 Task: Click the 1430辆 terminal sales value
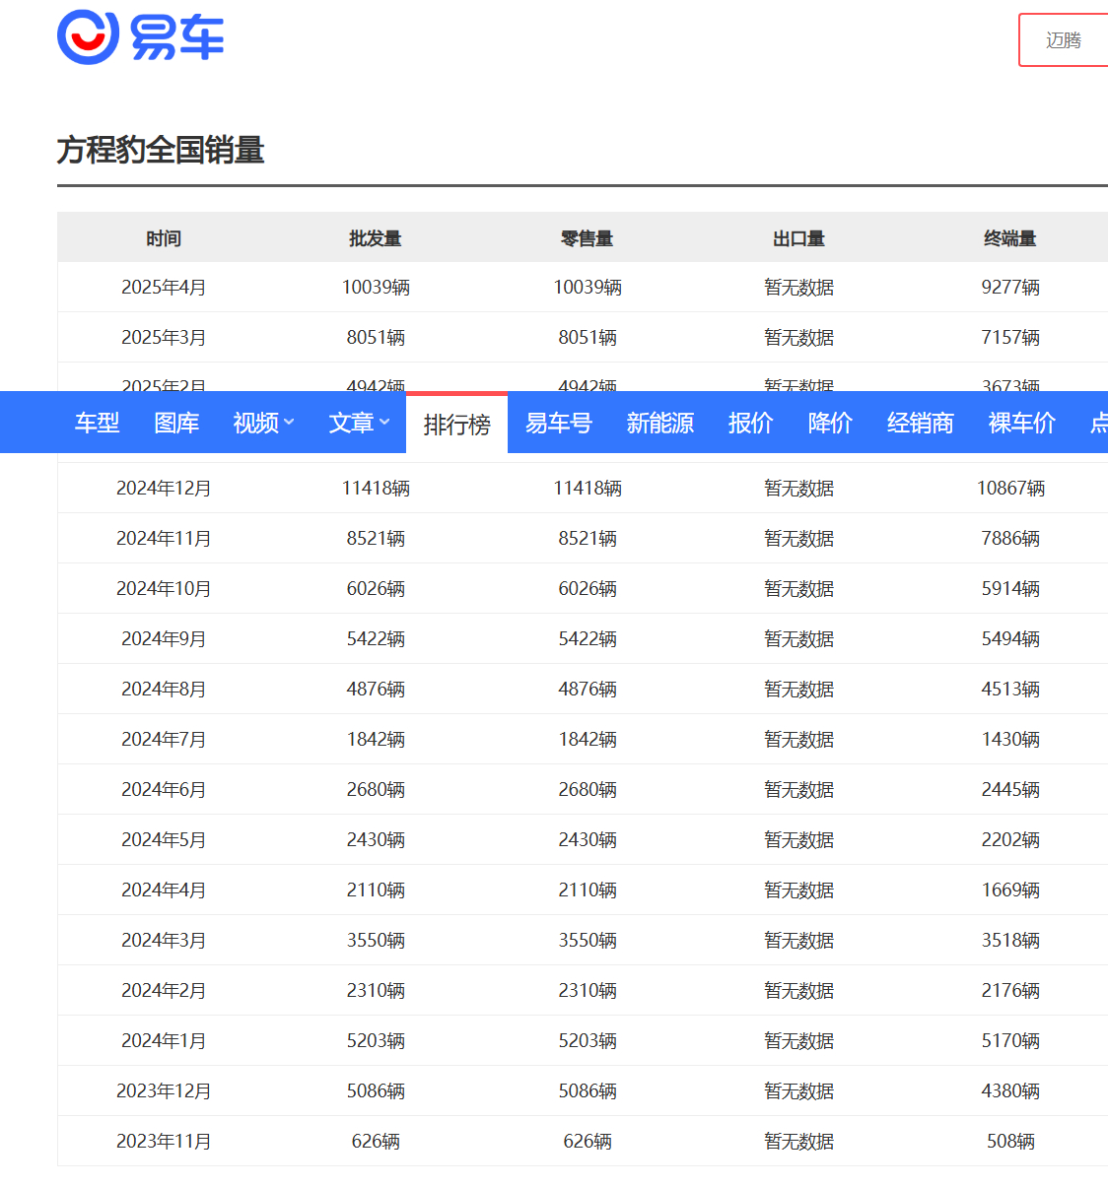(x=1010, y=739)
